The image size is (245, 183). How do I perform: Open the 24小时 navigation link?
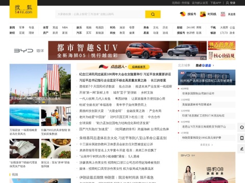coord(190,27)
